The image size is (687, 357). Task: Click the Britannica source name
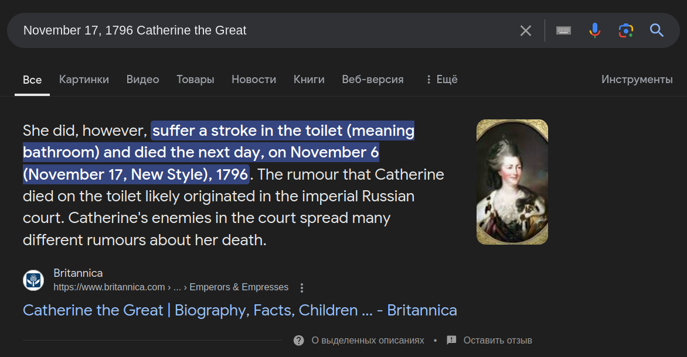pyautogui.click(x=78, y=273)
